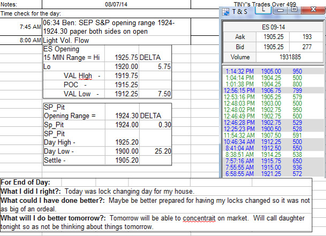Click the L button in T & S title bar
Viewport: 326px width, 236px height.
coord(263,10)
